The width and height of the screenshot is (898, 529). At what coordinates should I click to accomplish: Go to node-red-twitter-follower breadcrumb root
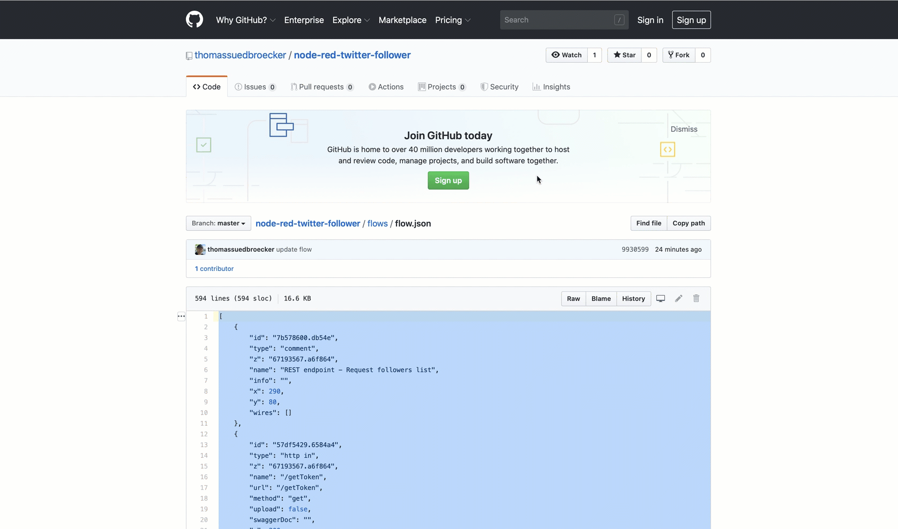click(x=308, y=224)
